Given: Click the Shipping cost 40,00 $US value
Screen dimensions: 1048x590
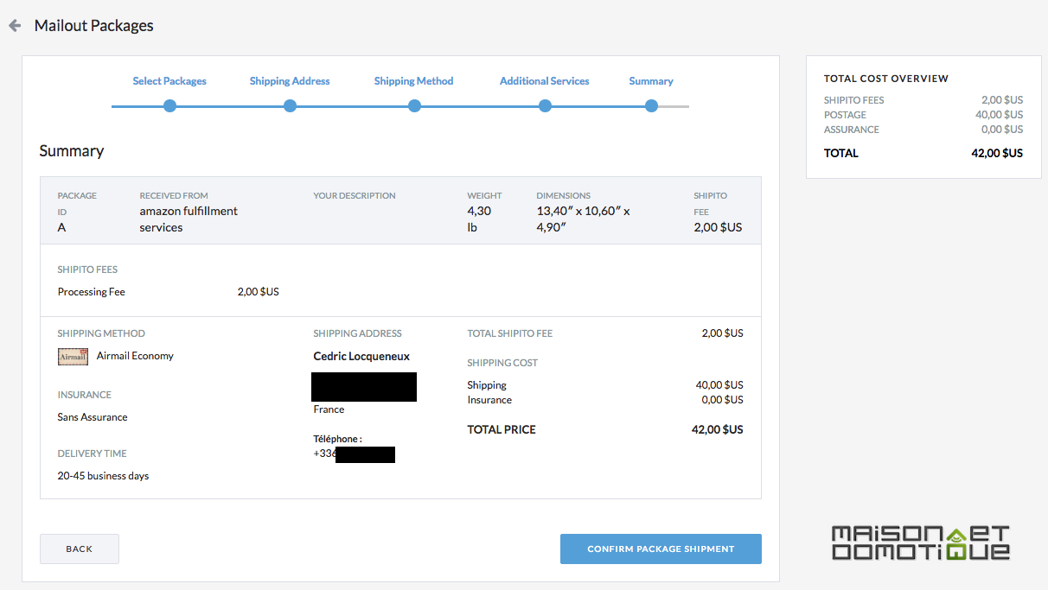Looking at the screenshot, I should pyautogui.click(x=719, y=385).
